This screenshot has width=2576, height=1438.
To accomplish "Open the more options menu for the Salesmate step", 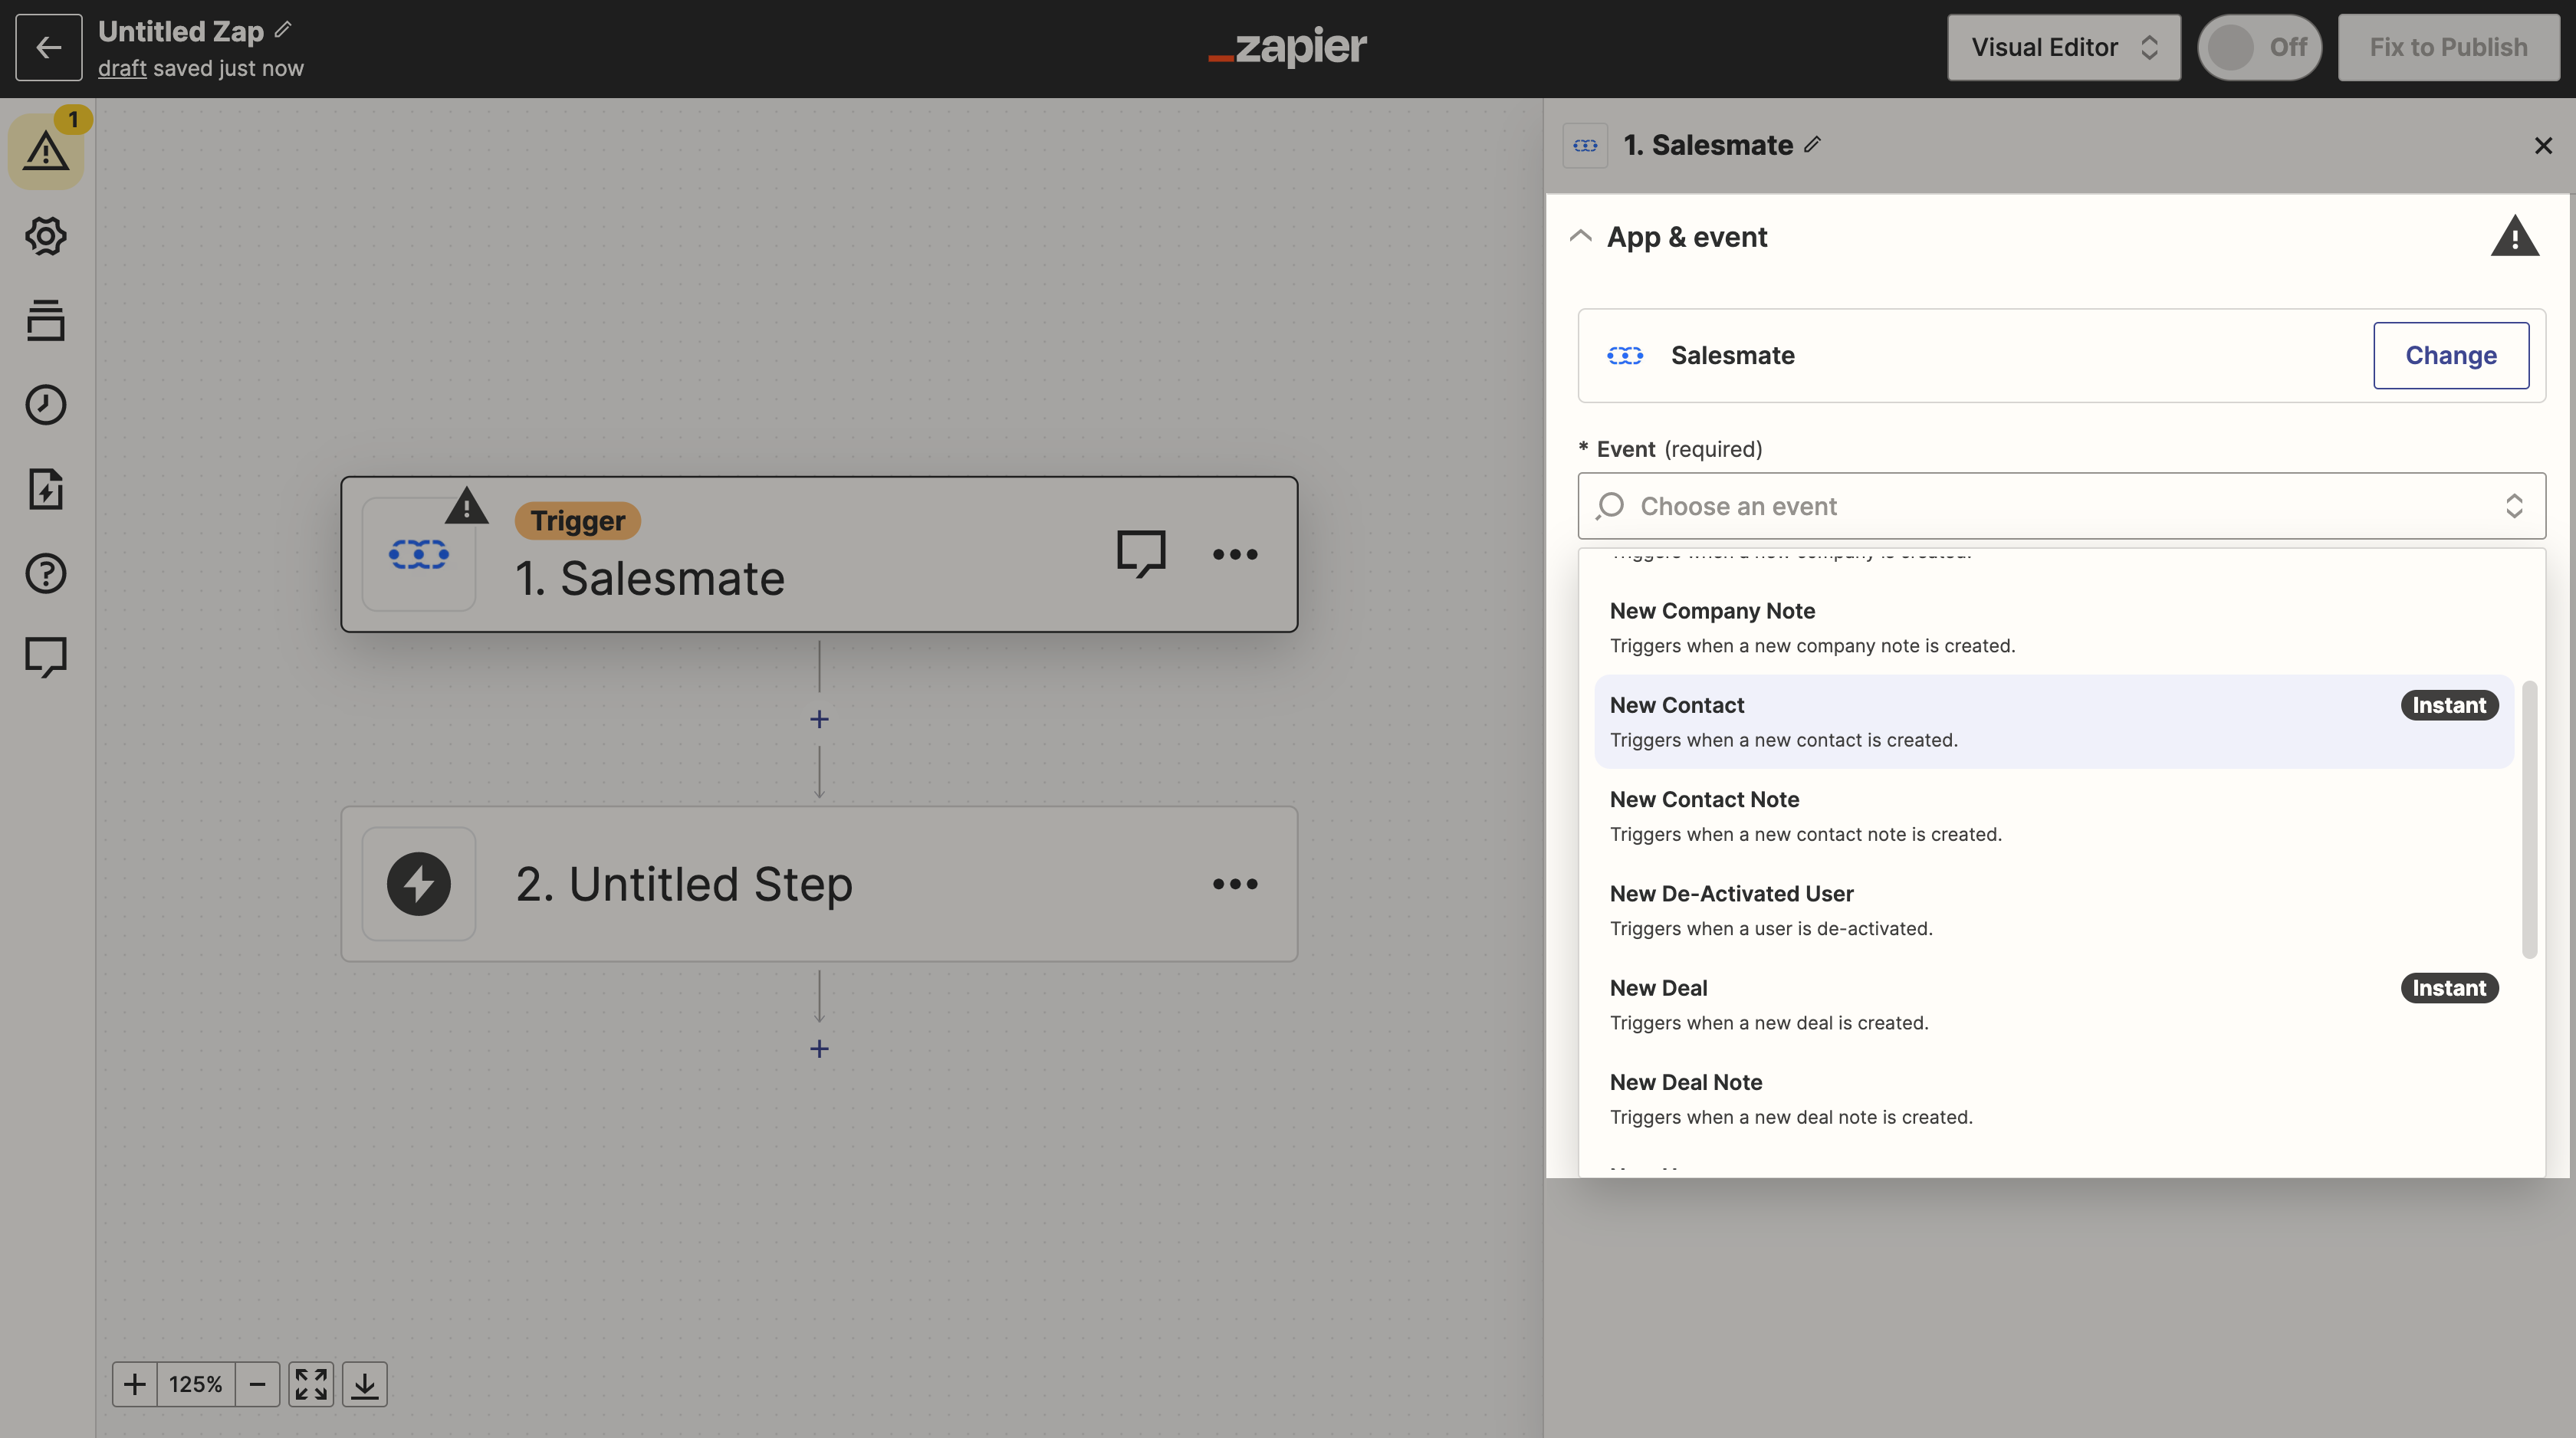I will 1235,554.
